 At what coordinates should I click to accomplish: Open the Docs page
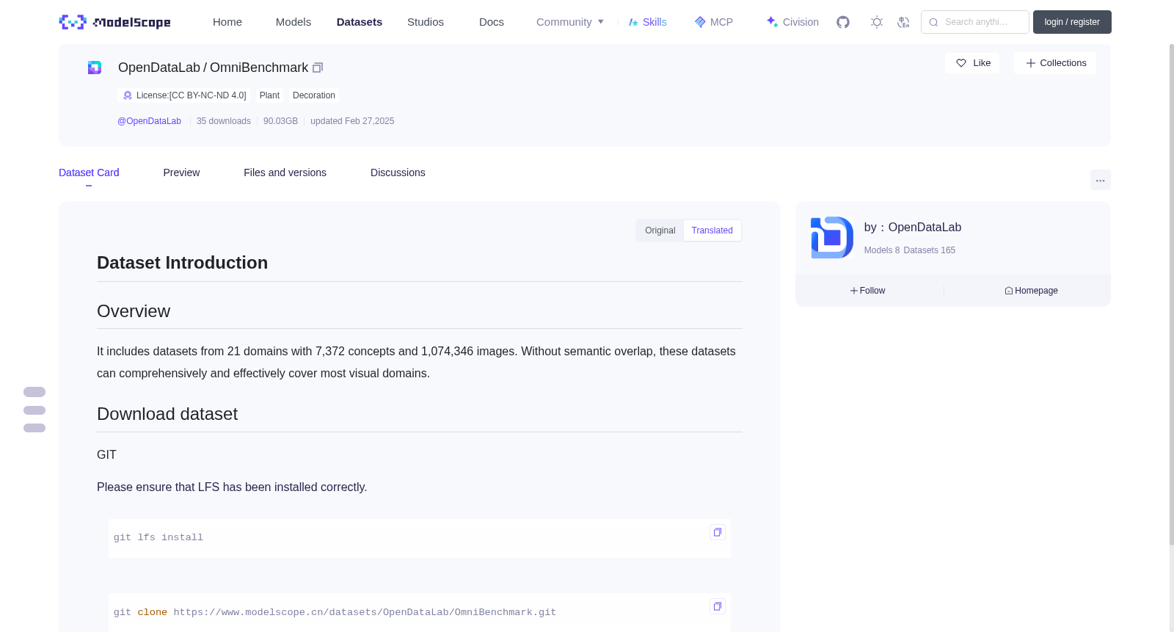tap(492, 22)
